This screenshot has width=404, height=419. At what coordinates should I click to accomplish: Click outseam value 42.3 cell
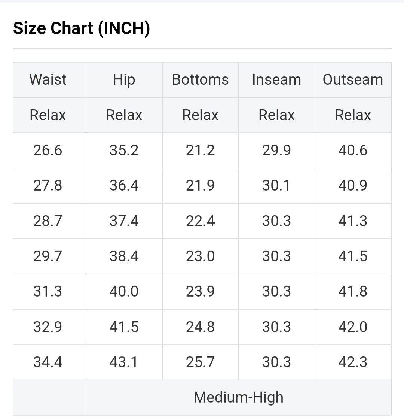click(353, 362)
